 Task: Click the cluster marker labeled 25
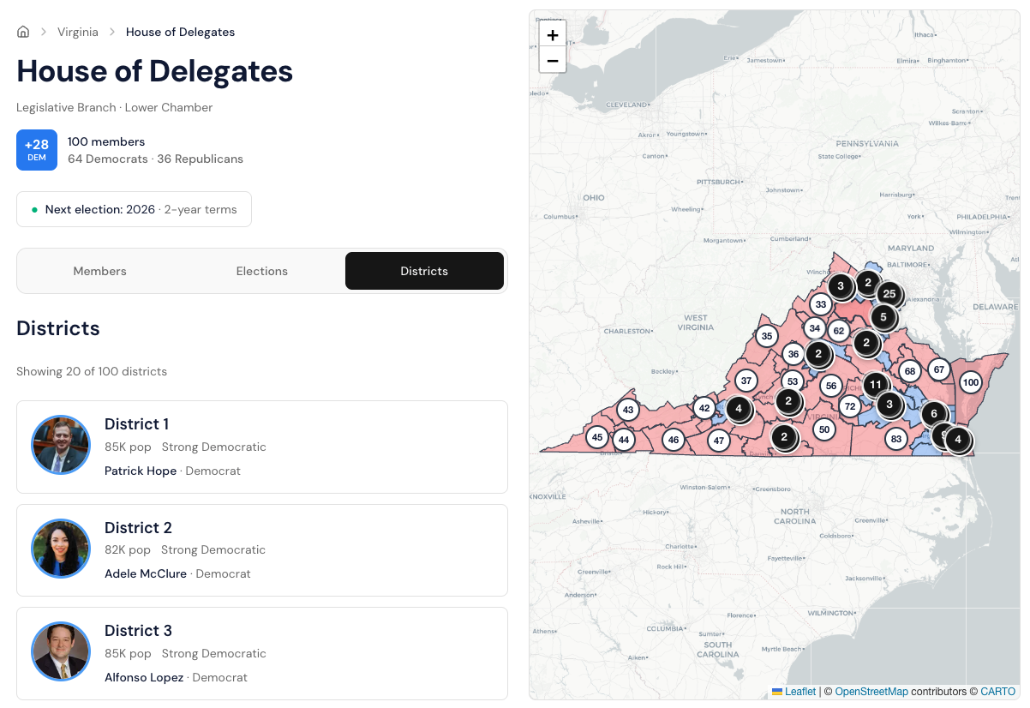click(889, 294)
